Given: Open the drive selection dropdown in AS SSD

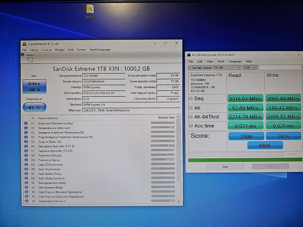Looking at the screenshot, I should 214,67.
